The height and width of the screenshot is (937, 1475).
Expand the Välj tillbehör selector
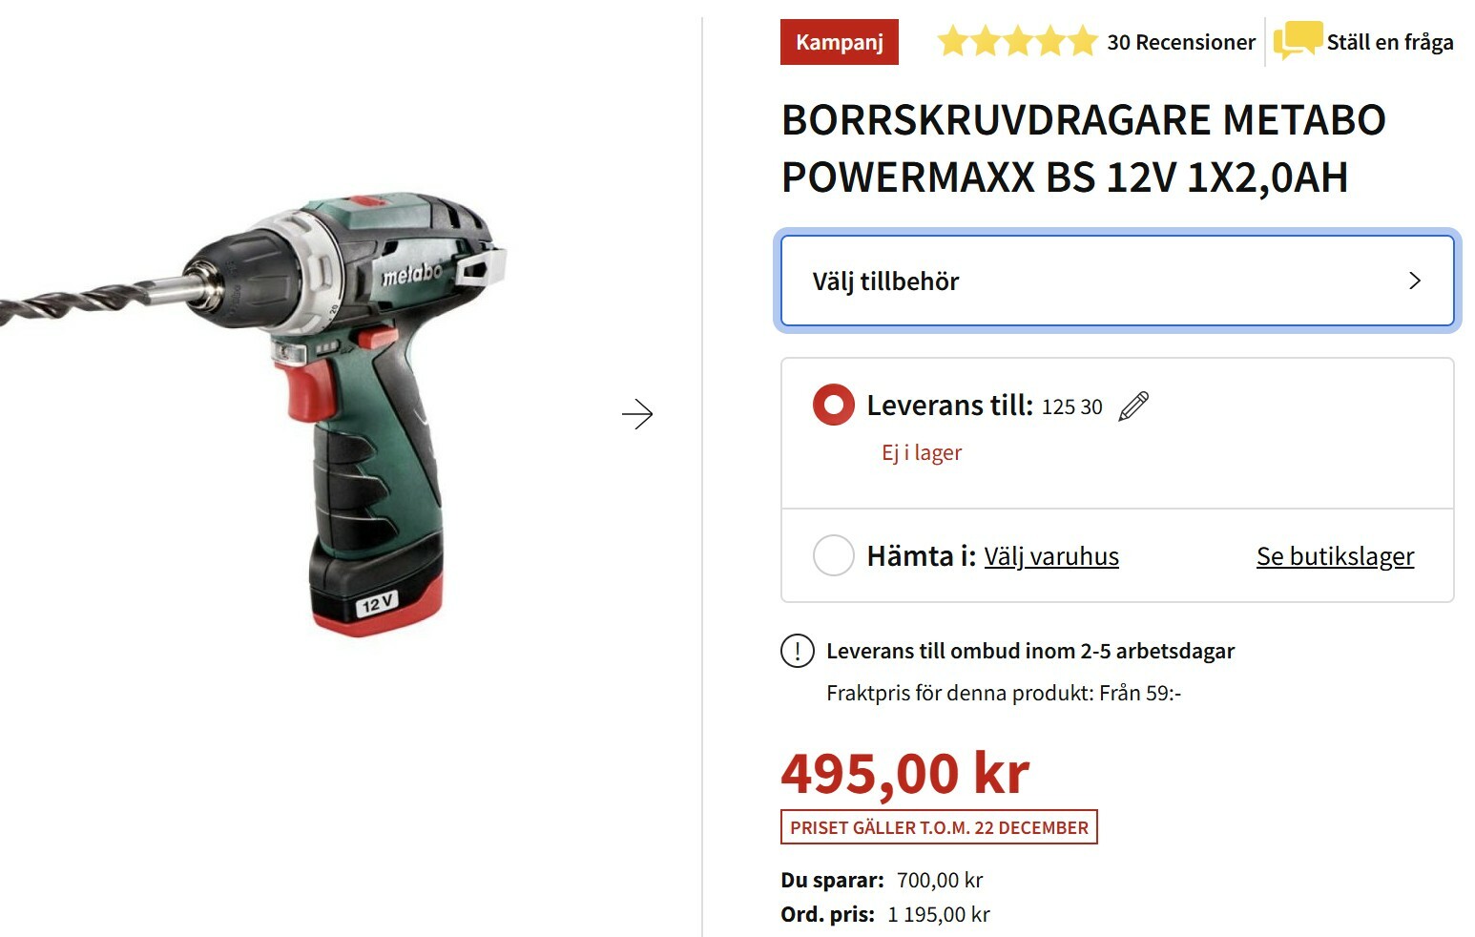click(x=1117, y=281)
